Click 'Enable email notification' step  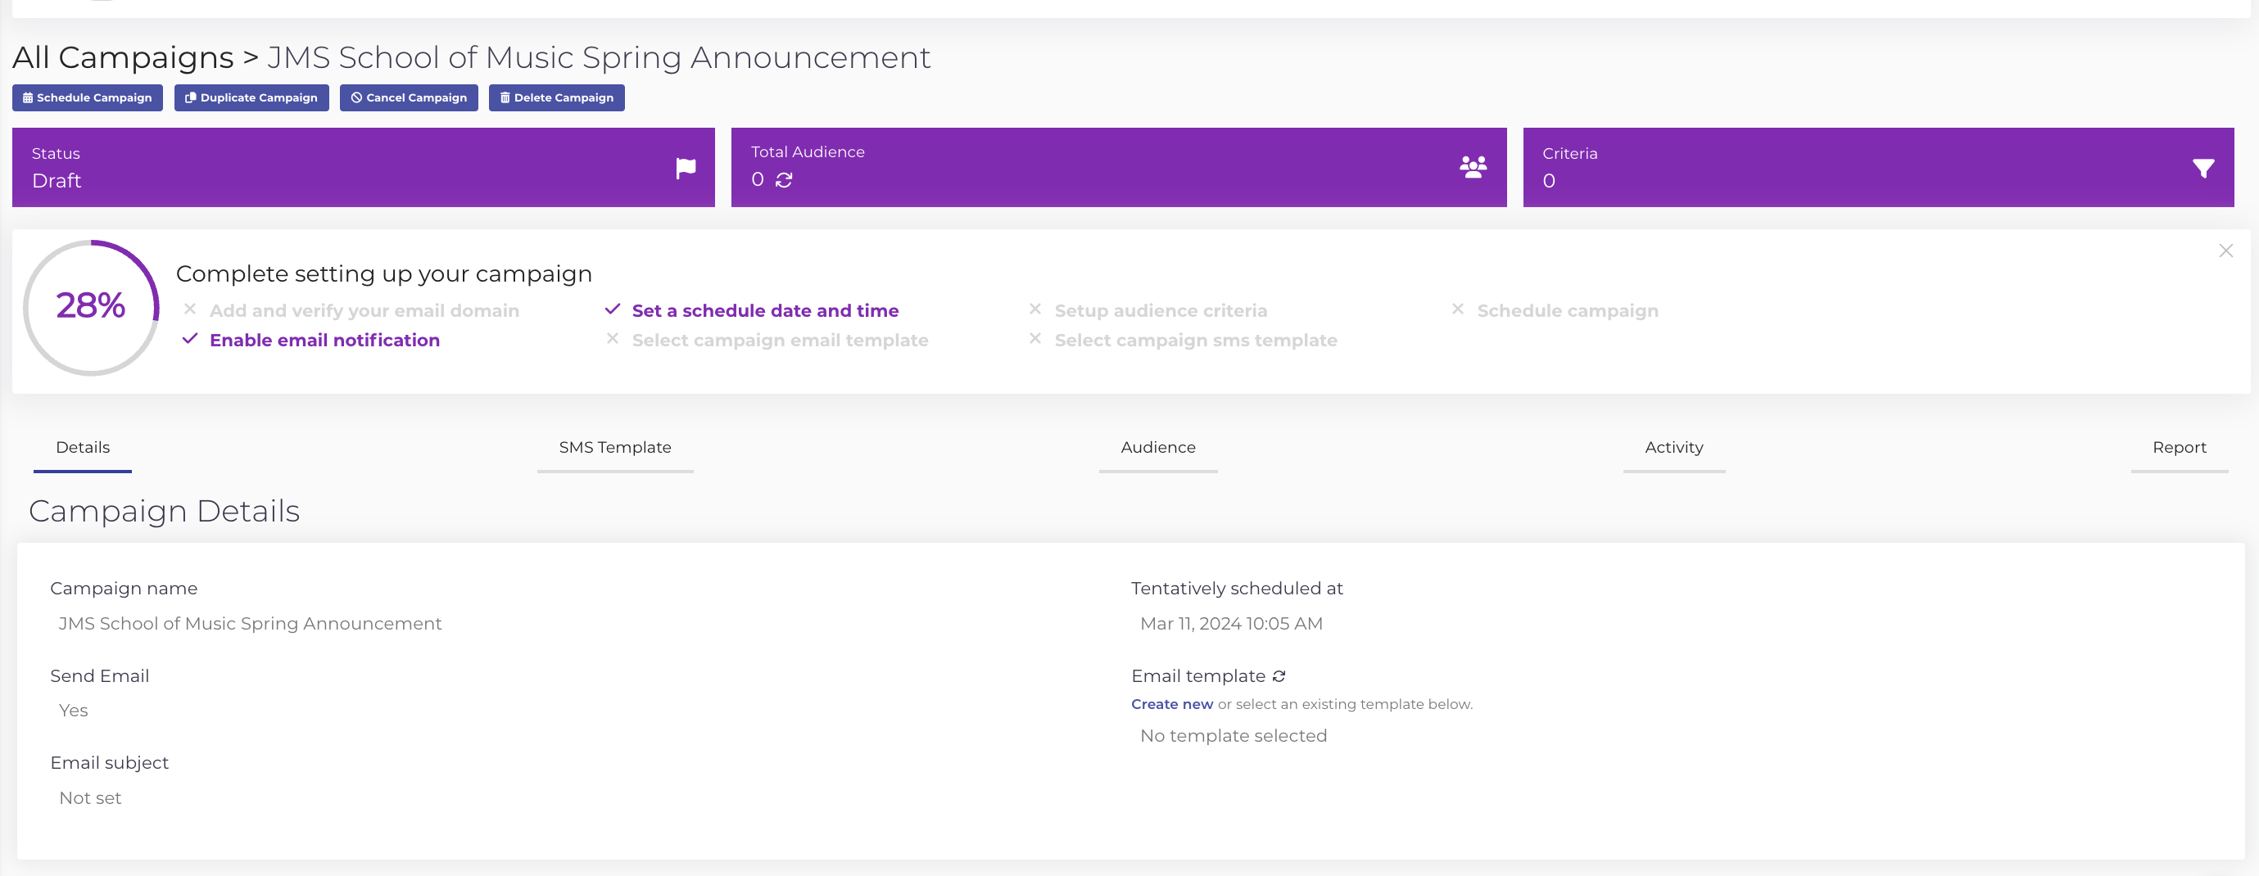(x=324, y=341)
